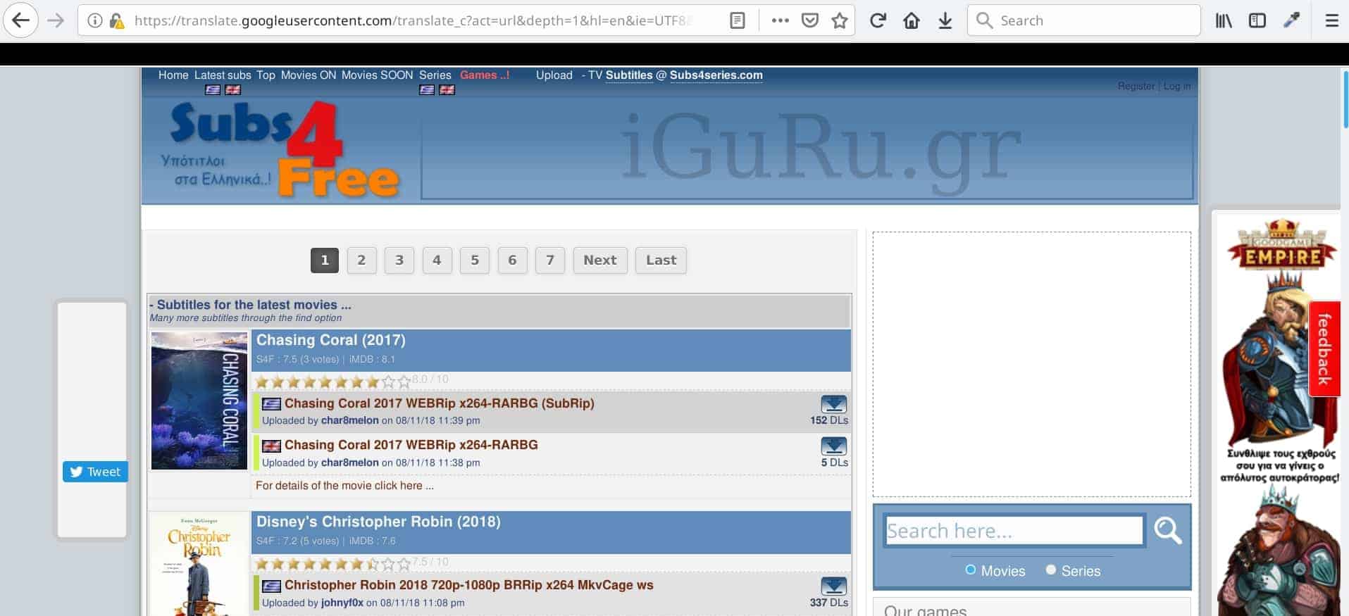
Task: Focus the browser Search box
Action: coord(1083,20)
